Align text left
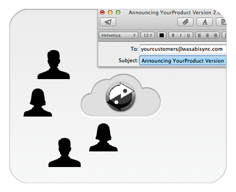 tap(200, 35)
